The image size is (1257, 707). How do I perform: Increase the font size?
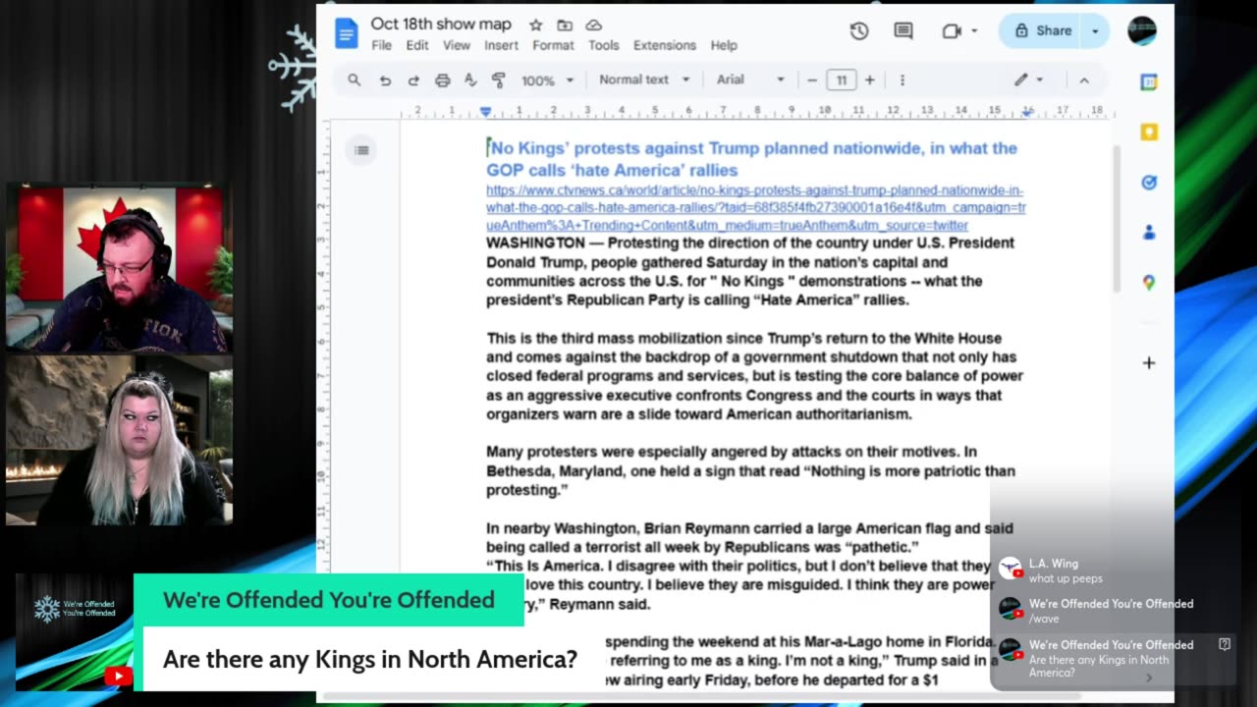869,81
